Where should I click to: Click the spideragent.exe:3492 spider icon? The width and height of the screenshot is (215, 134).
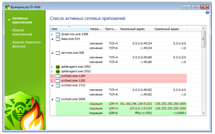tap(58, 67)
